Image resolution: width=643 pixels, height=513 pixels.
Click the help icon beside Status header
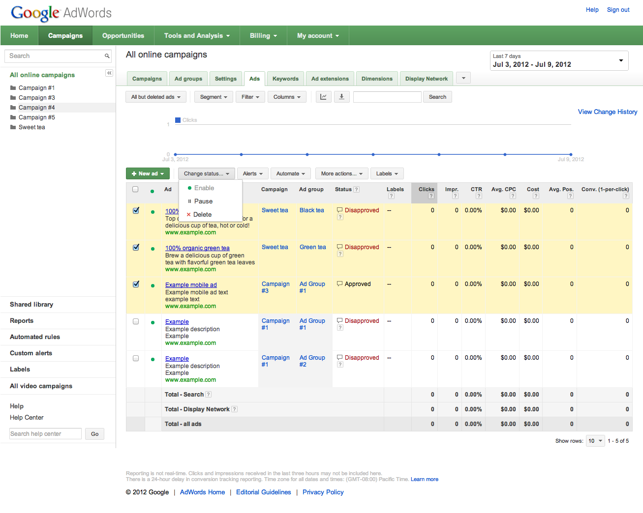357,190
